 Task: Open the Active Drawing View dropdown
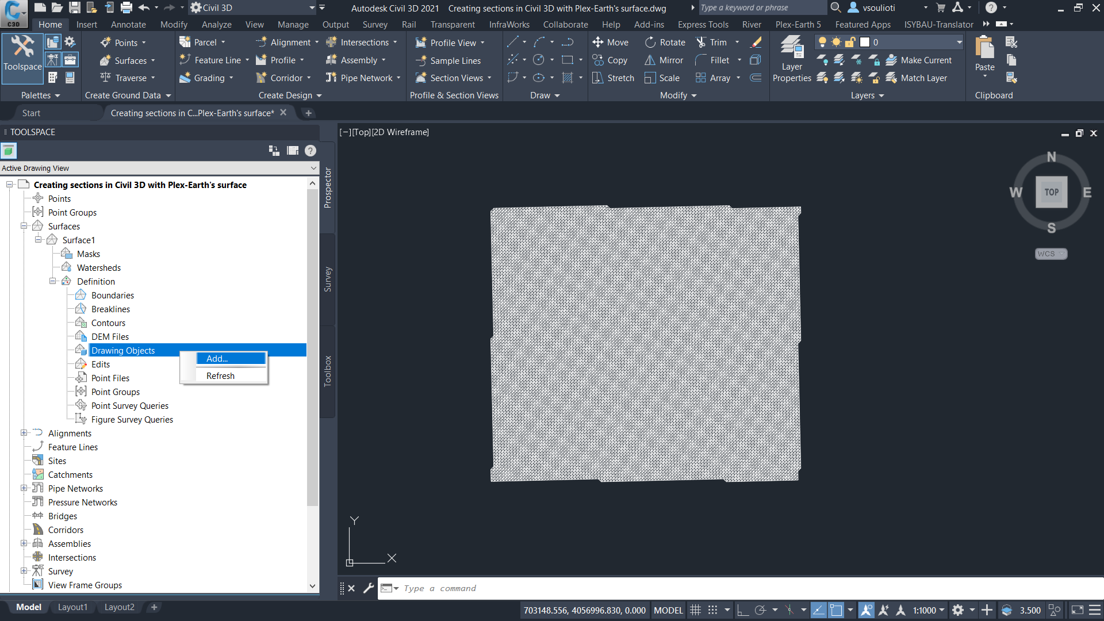(159, 168)
